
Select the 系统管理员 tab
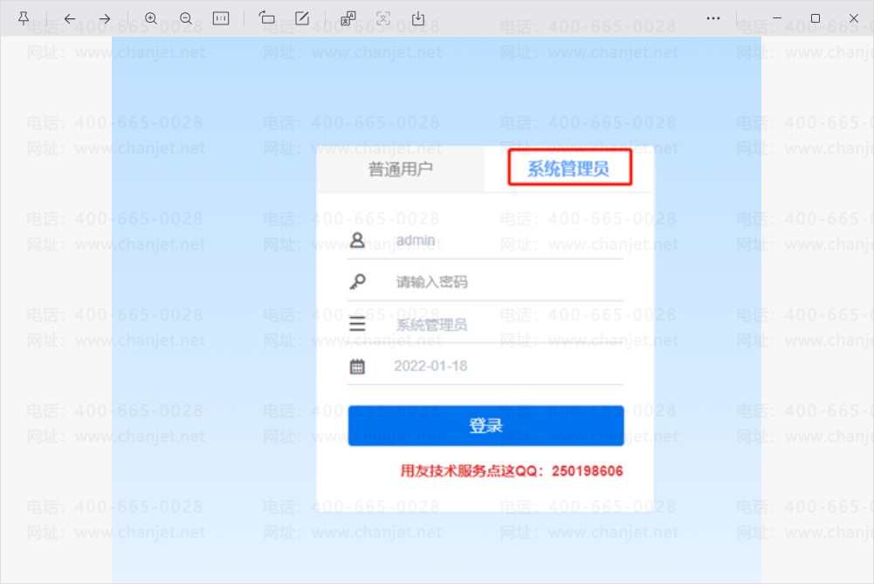tap(568, 168)
